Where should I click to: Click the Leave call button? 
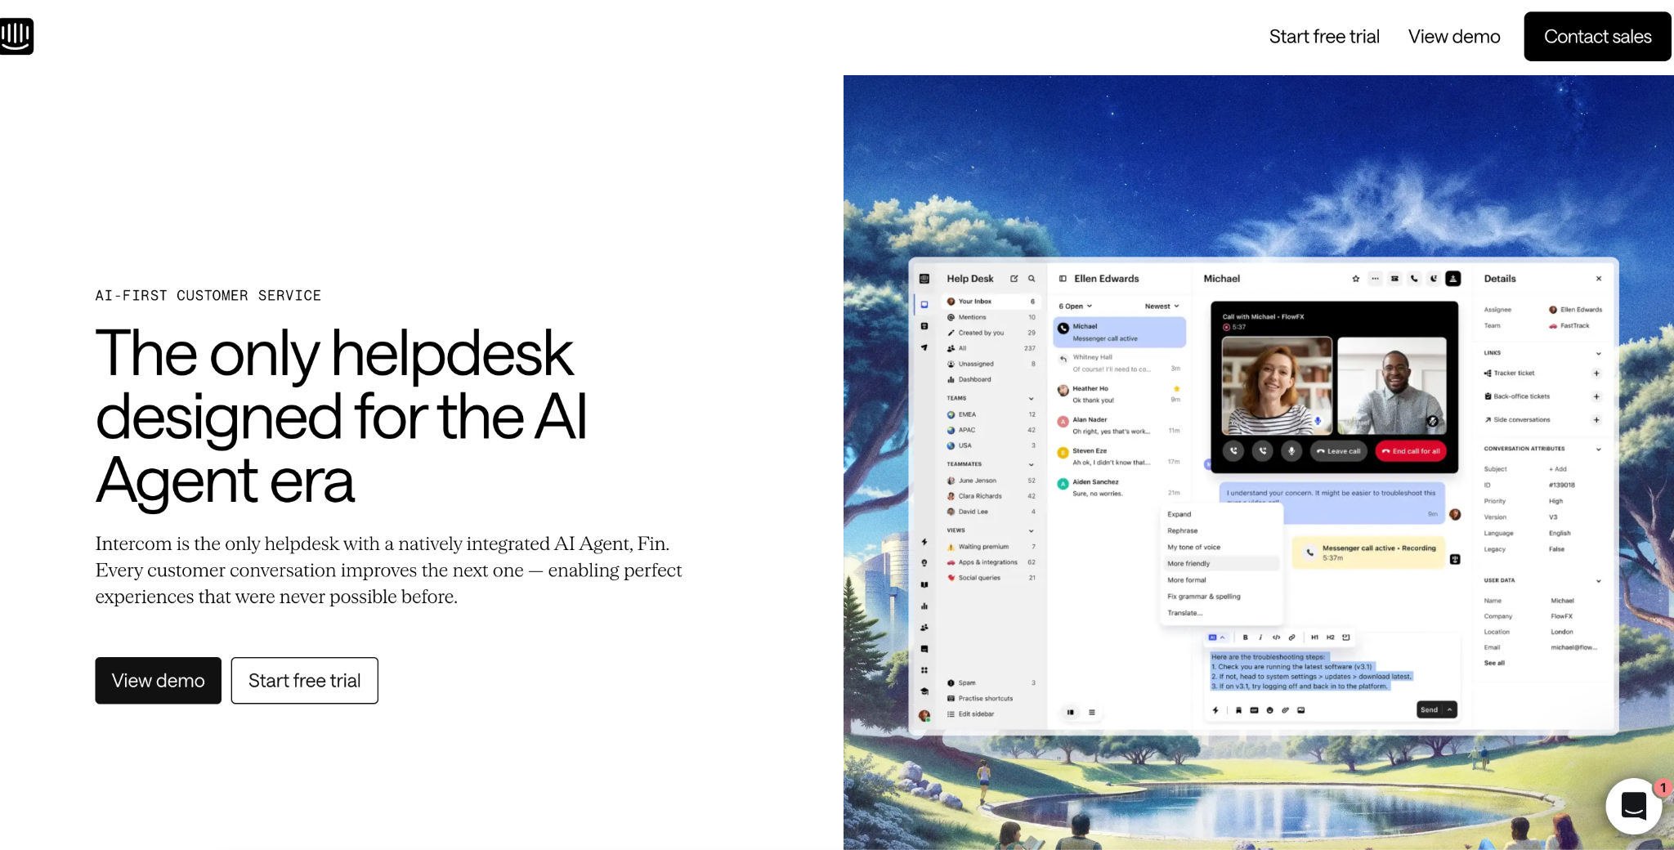pos(1338,450)
